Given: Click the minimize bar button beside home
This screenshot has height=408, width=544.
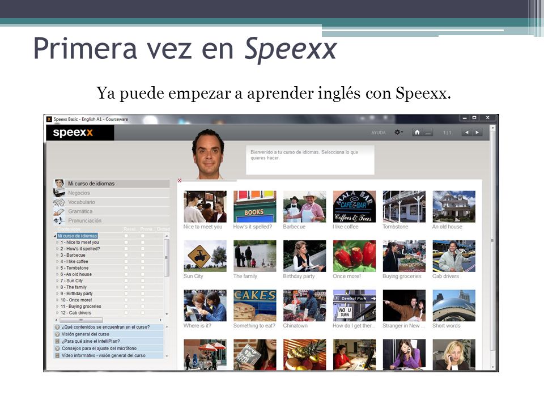Looking at the screenshot, I should coord(428,132).
